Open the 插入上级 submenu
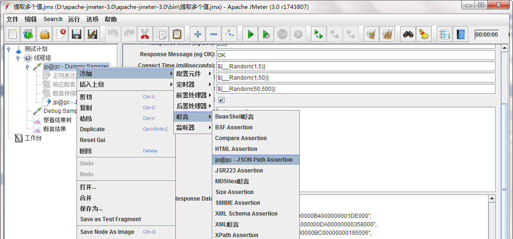The image size is (513, 239). 125,84
